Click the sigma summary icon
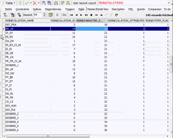This screenshot has width=173, height=138. click(x=57, y=15)
